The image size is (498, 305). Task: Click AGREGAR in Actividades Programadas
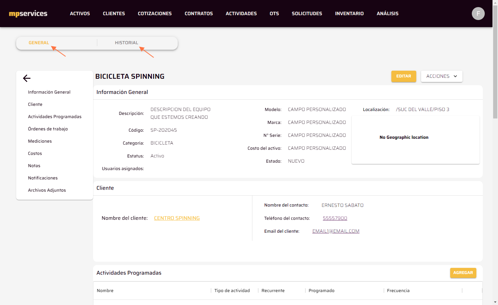463,273
